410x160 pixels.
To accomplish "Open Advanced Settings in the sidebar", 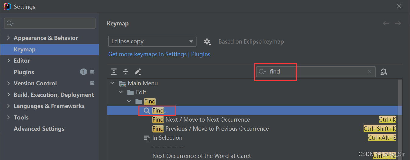I will click(x=39, y=129).
